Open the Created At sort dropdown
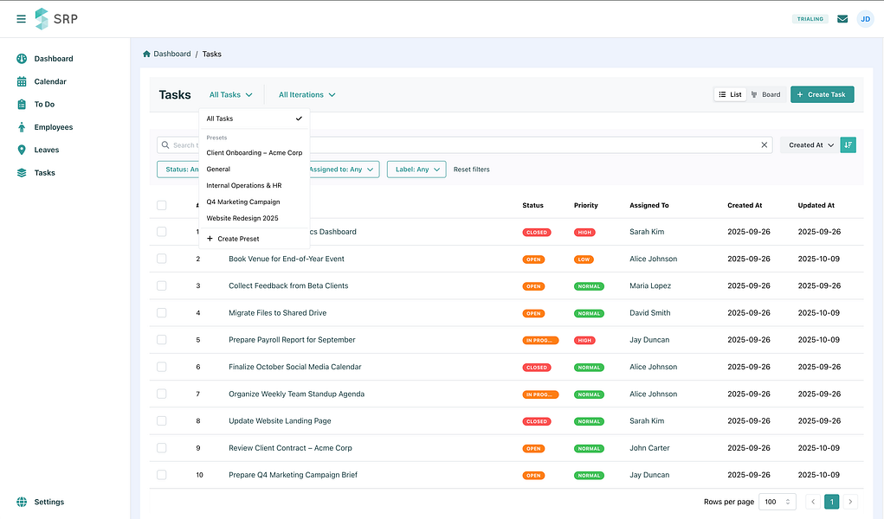 point(810,145)
